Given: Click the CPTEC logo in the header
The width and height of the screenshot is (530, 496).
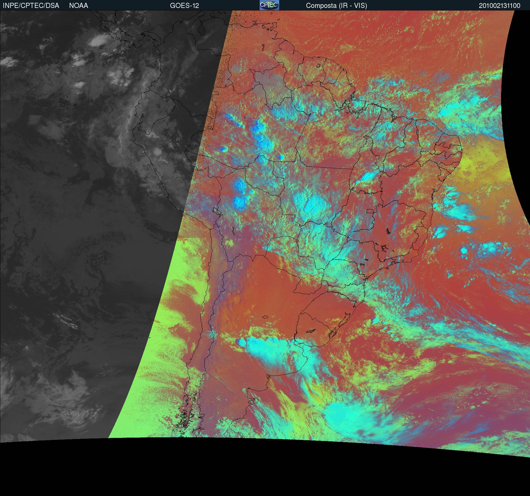Looking at the screenshot, I should click(x=269, y=5).
